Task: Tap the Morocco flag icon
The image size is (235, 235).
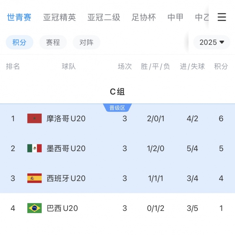Action: tap(34, 118)
